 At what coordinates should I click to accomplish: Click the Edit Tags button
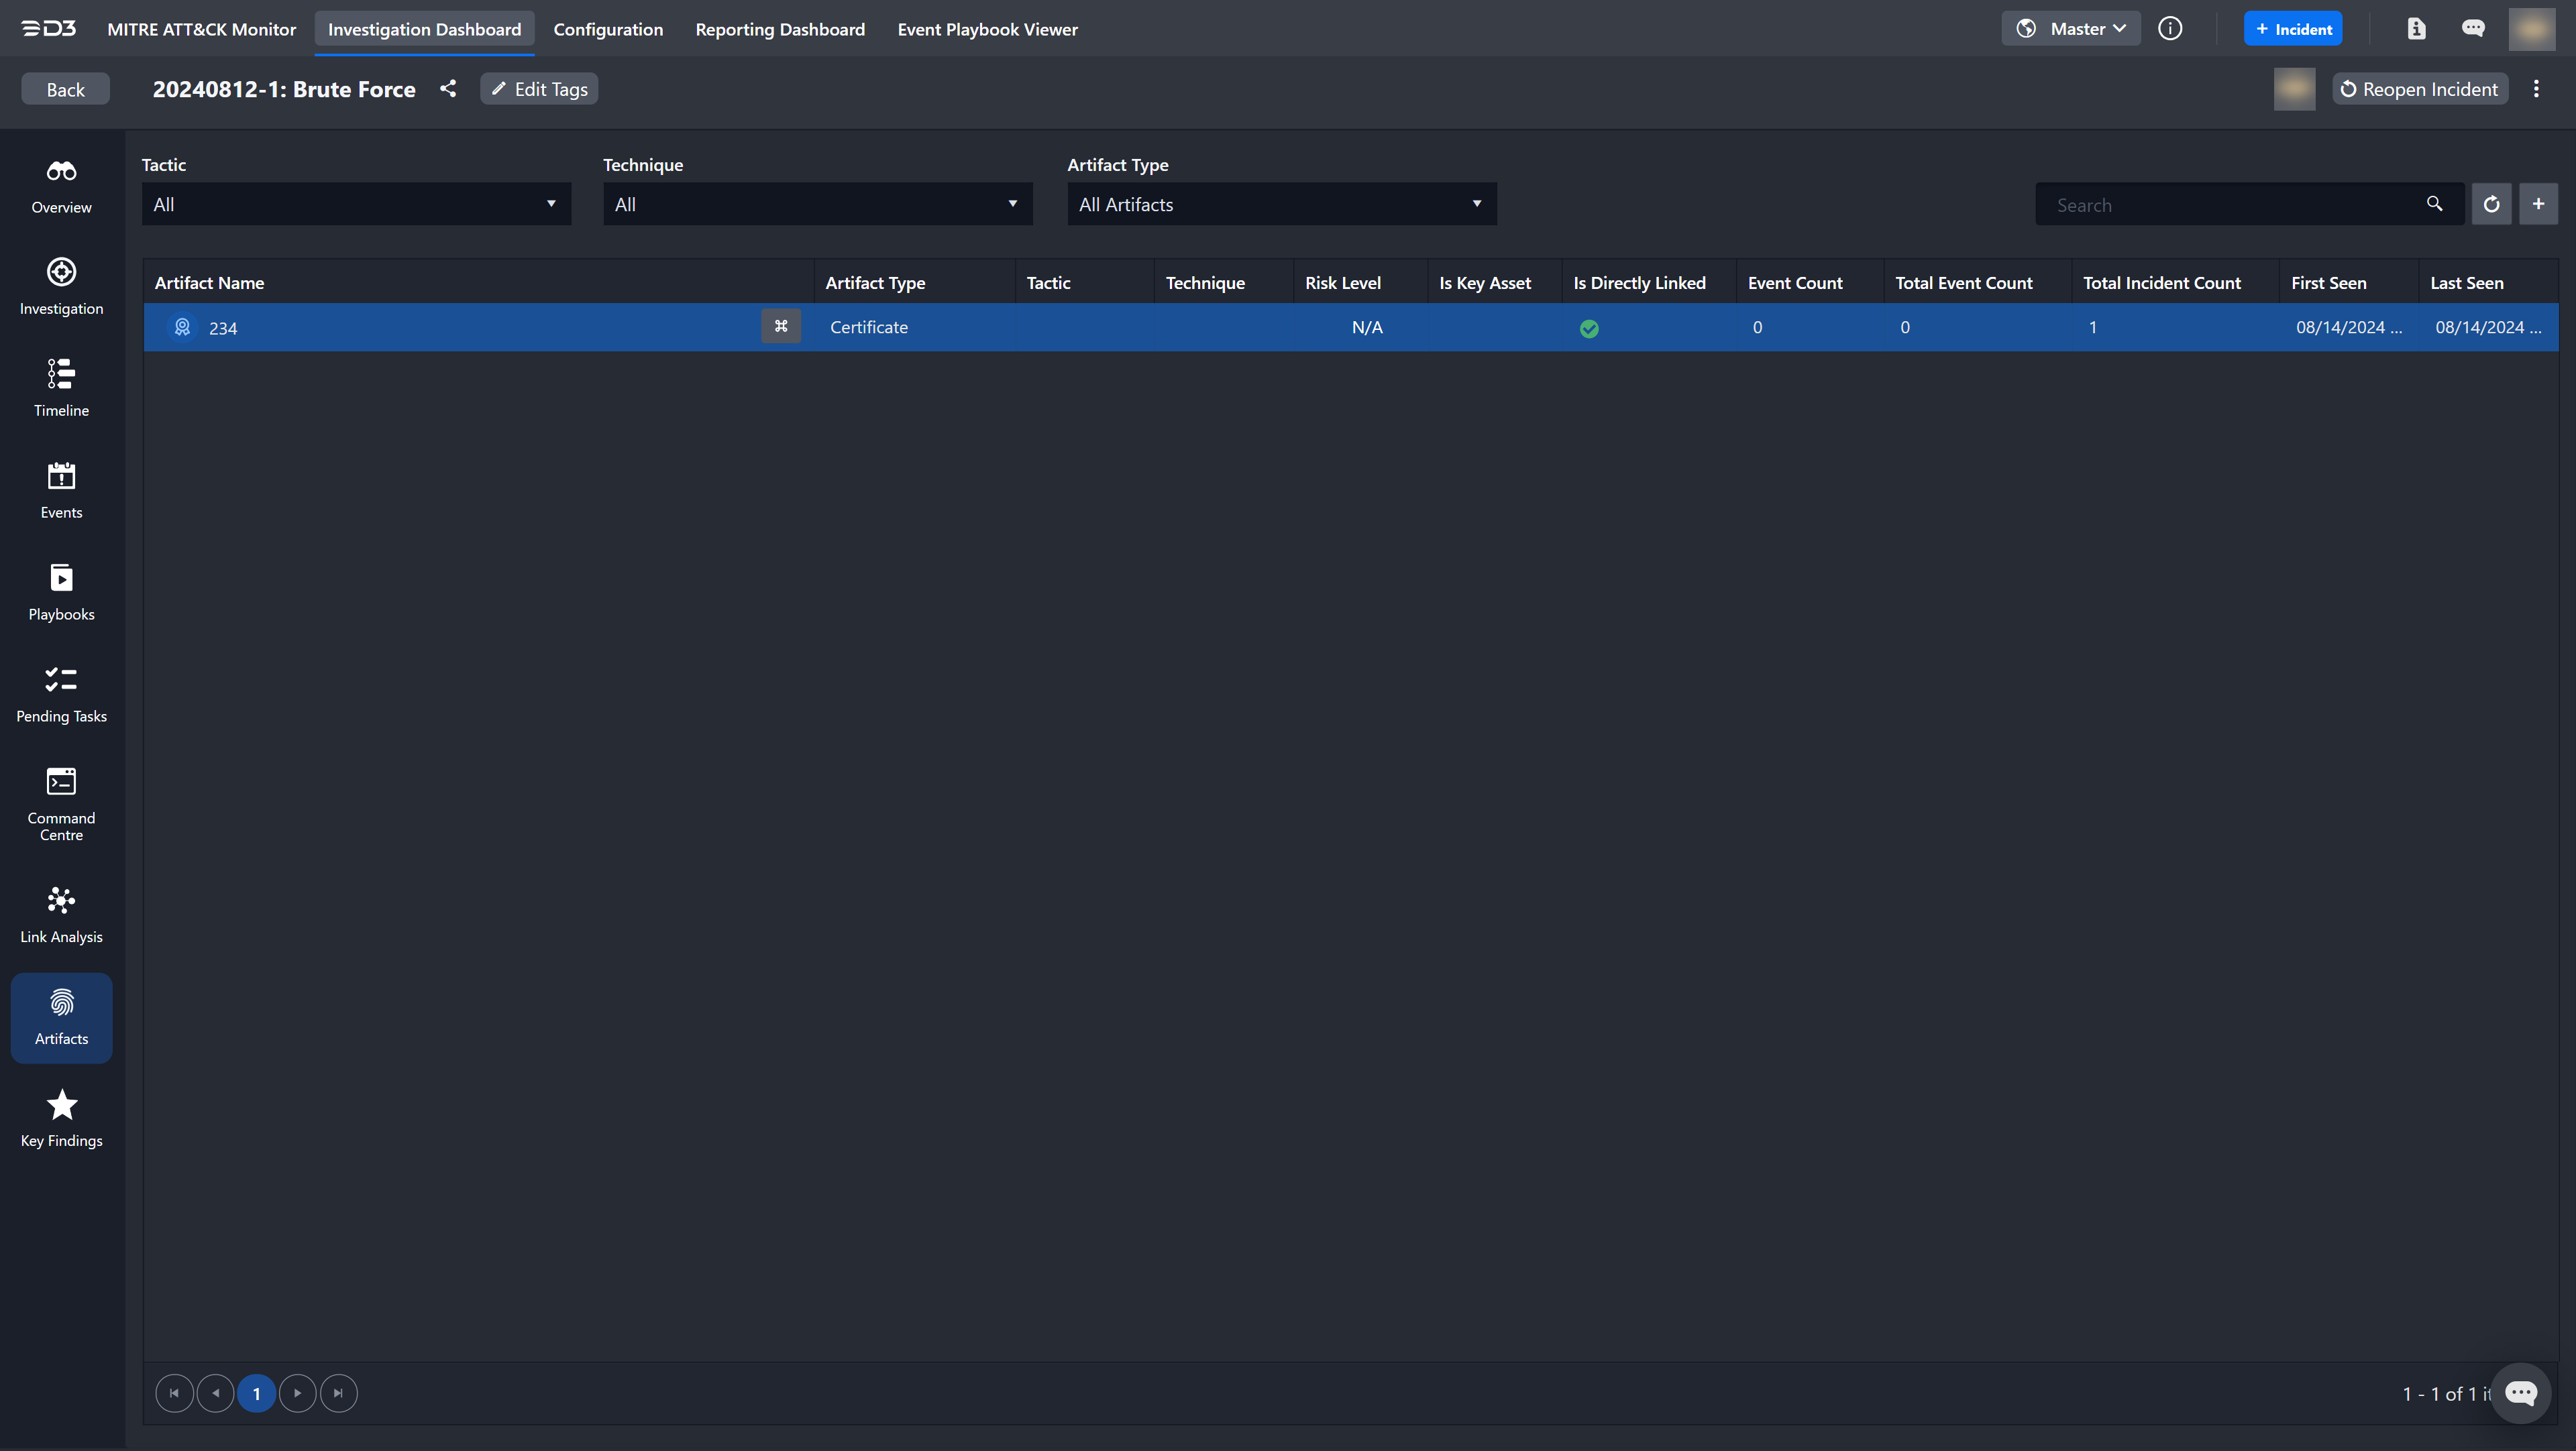point(539,89)
